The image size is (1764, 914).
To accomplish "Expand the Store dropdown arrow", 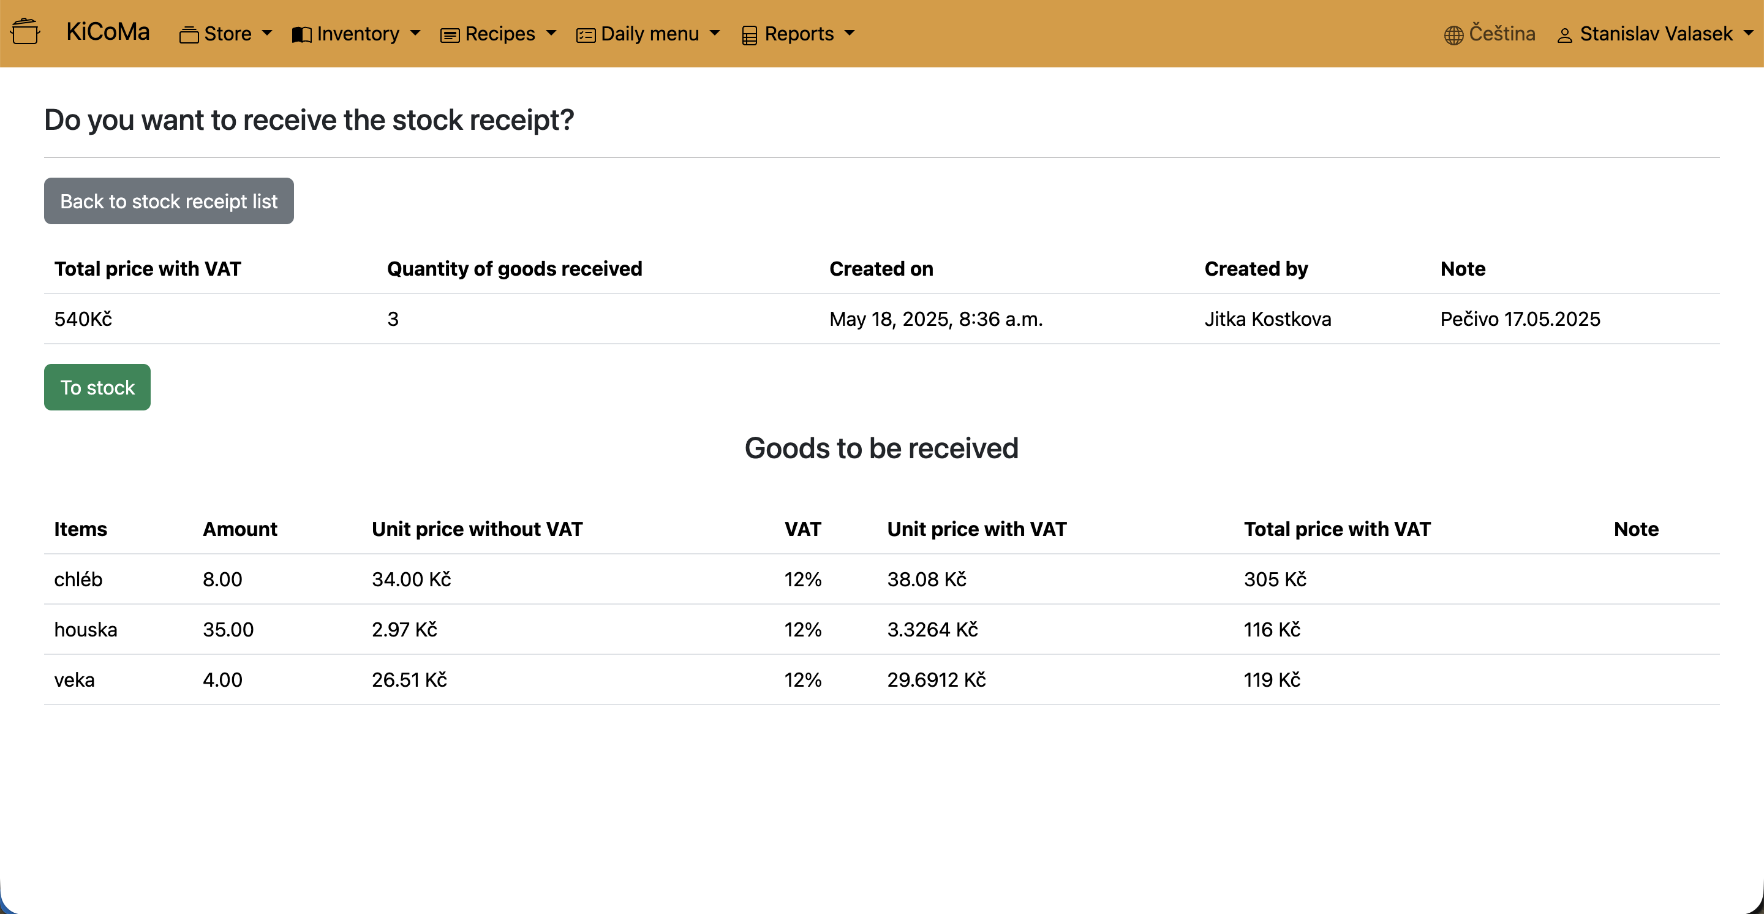I will (x=267, y=33).
